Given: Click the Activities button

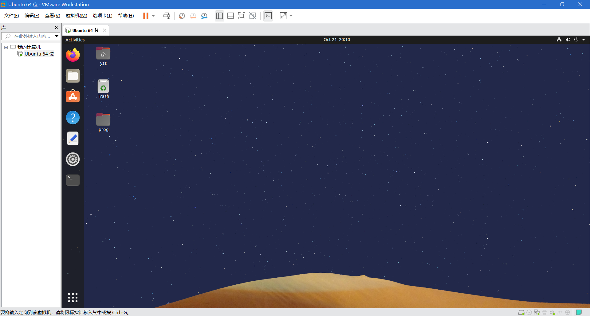Looking at the screenshot, I should [x=75, y=40].
